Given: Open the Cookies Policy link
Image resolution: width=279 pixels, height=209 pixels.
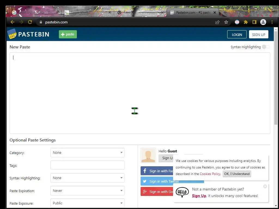Looking at the screenshot, I should 210,174.
